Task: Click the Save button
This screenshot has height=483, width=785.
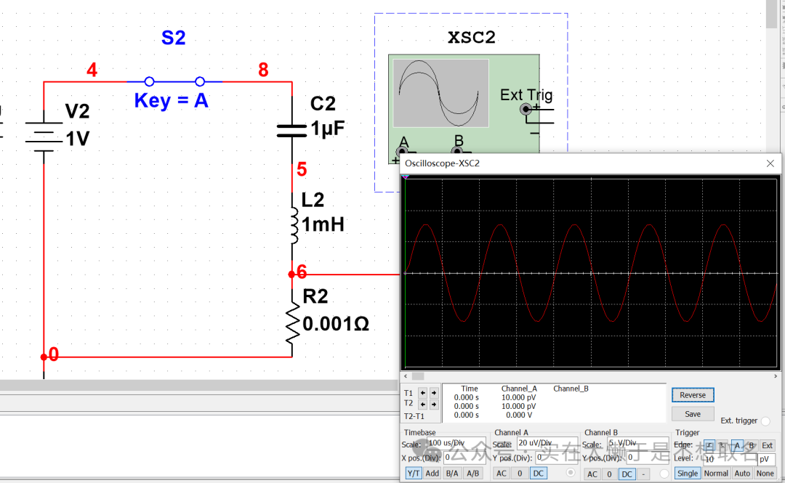Action: pyautogui.click(x=693, y=414)
